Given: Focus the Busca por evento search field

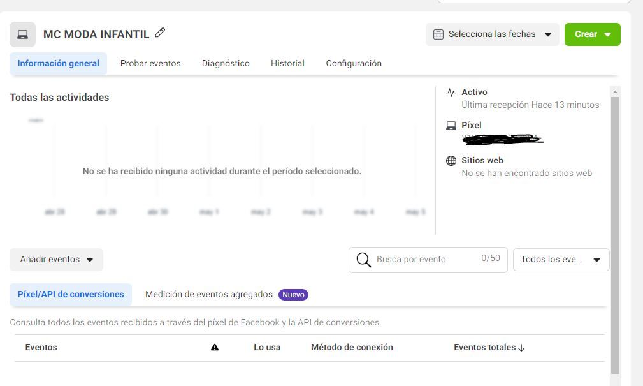Looking at the screenshot, I should pyautogui.click(x=428, y=260).
